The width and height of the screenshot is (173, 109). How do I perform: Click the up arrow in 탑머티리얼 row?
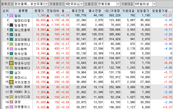coord(48,20)
